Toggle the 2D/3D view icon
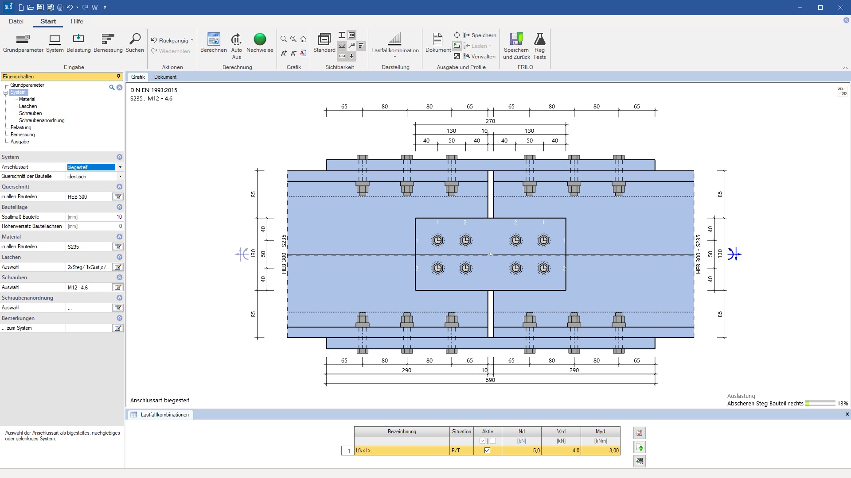 coord(842,91)
